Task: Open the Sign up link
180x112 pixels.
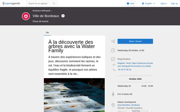Action: click(x=174, y=3)
